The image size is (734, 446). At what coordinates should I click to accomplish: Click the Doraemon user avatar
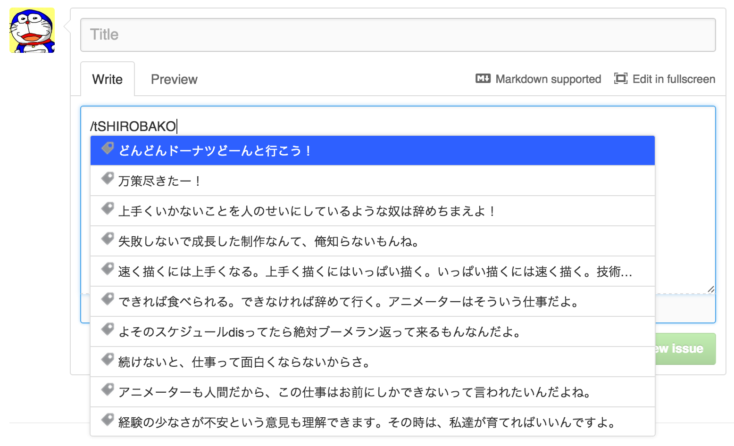coord(32,30)
